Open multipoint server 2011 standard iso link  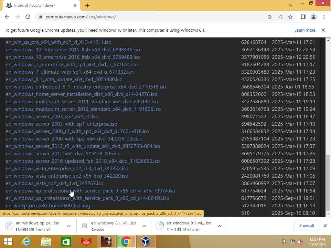pyautogui.click(x=82, y=102)
